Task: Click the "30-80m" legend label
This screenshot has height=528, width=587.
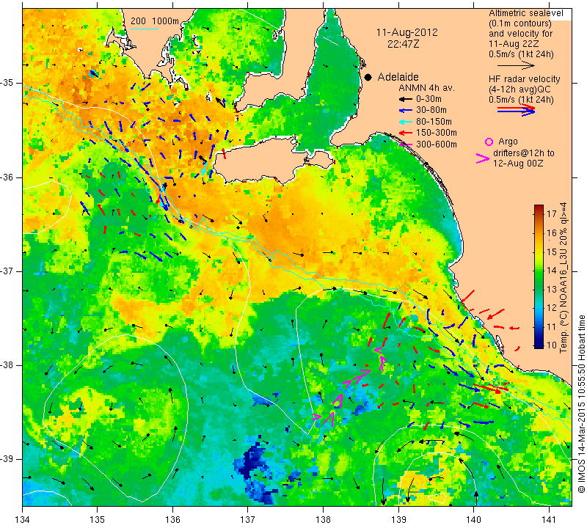Action: (x=431, y=111)
